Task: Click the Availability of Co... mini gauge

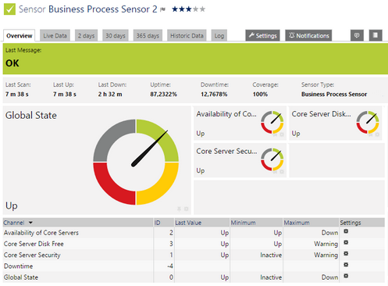Action: [272, 123]
